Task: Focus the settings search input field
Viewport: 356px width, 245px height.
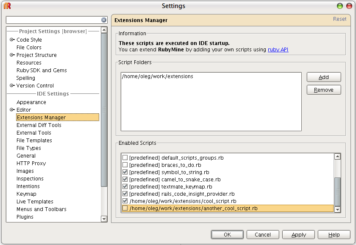Action: (54, 20)
